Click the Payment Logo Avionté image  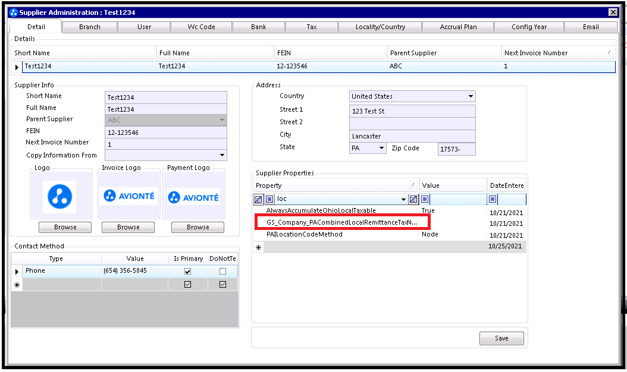pos(193,197)
